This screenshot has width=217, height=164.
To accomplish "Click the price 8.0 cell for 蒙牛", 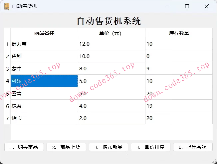I will pos(112,68).
